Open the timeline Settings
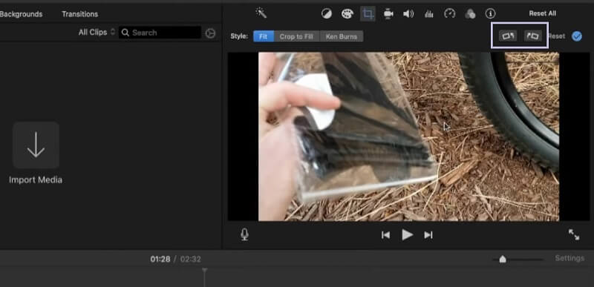The height and width of the screenshot is (287, 594). (x=569, y=258)
